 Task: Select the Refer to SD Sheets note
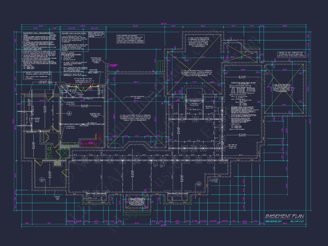pos(291,55)
